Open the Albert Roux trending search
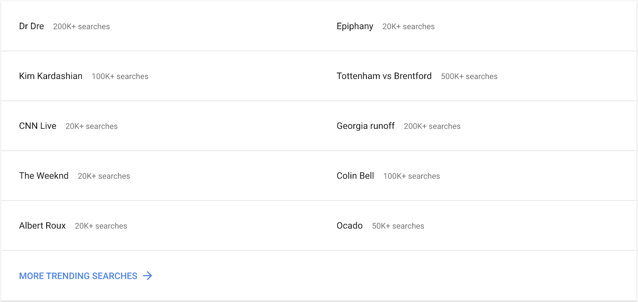Viewport: 638px width, 302px height. click(42, 226)
